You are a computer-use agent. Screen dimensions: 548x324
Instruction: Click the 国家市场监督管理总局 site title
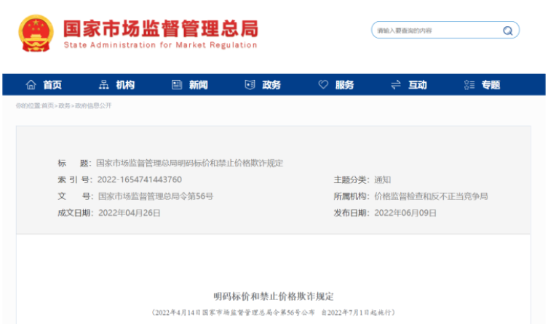(160, 28)
